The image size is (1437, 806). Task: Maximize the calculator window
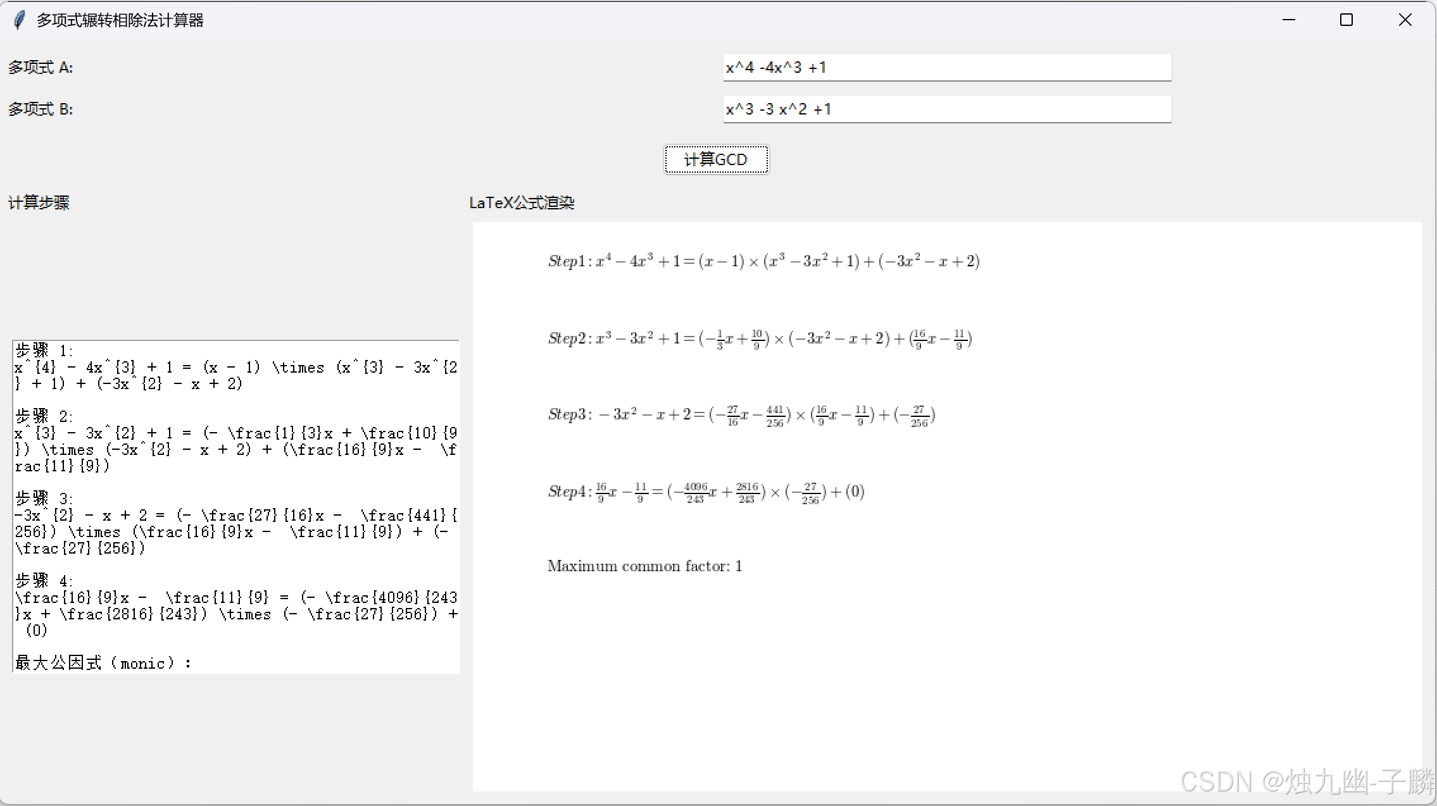pyautogui.click(x=1346, y=20)
